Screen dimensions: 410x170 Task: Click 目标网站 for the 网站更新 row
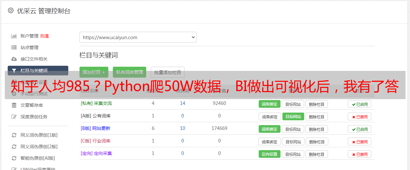point(293,129)
